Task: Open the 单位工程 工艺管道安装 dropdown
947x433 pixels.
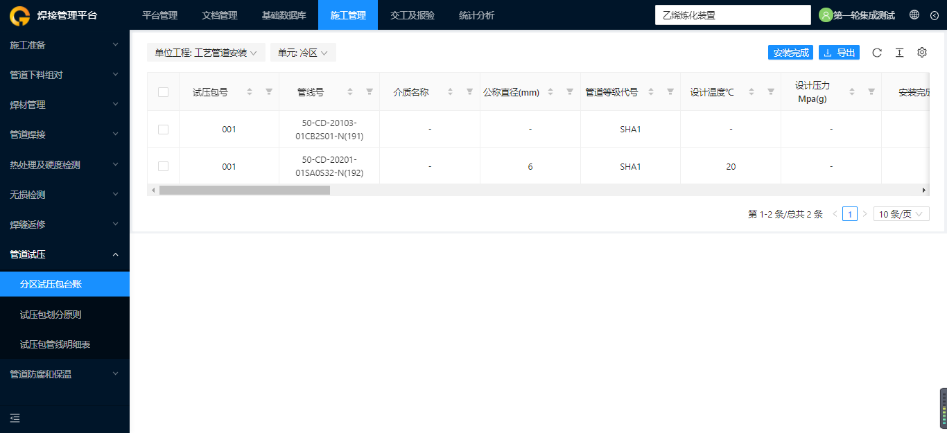Action: pos(206,53)
